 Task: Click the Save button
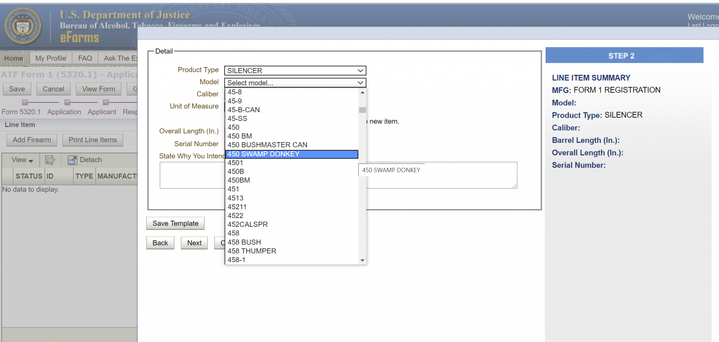pyautogui.click(x=17, y=89)
